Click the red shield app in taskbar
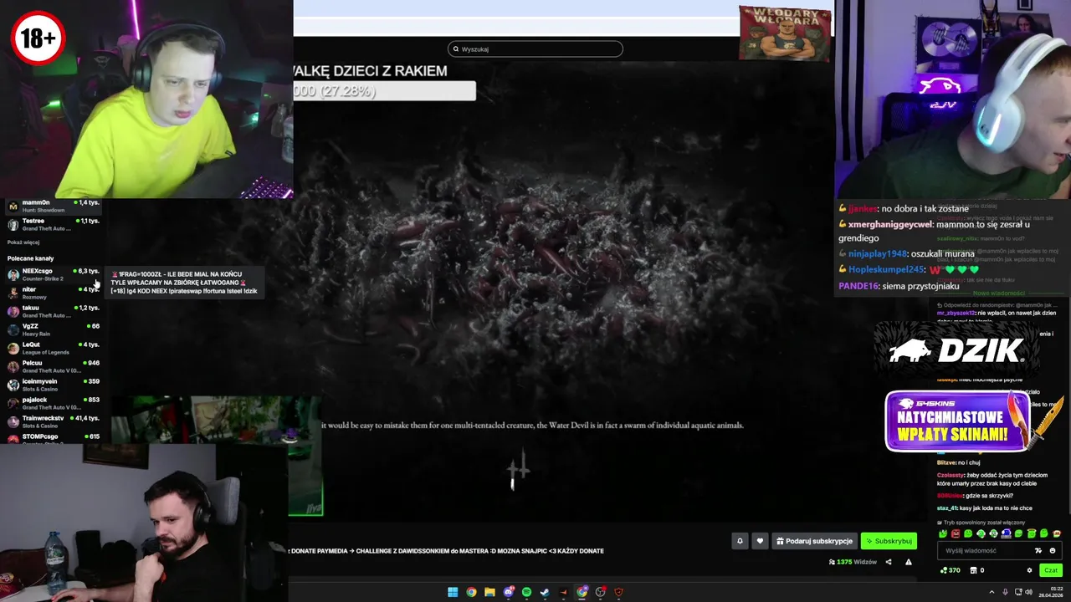This screenshot has width=1071, height=602. 618,592
